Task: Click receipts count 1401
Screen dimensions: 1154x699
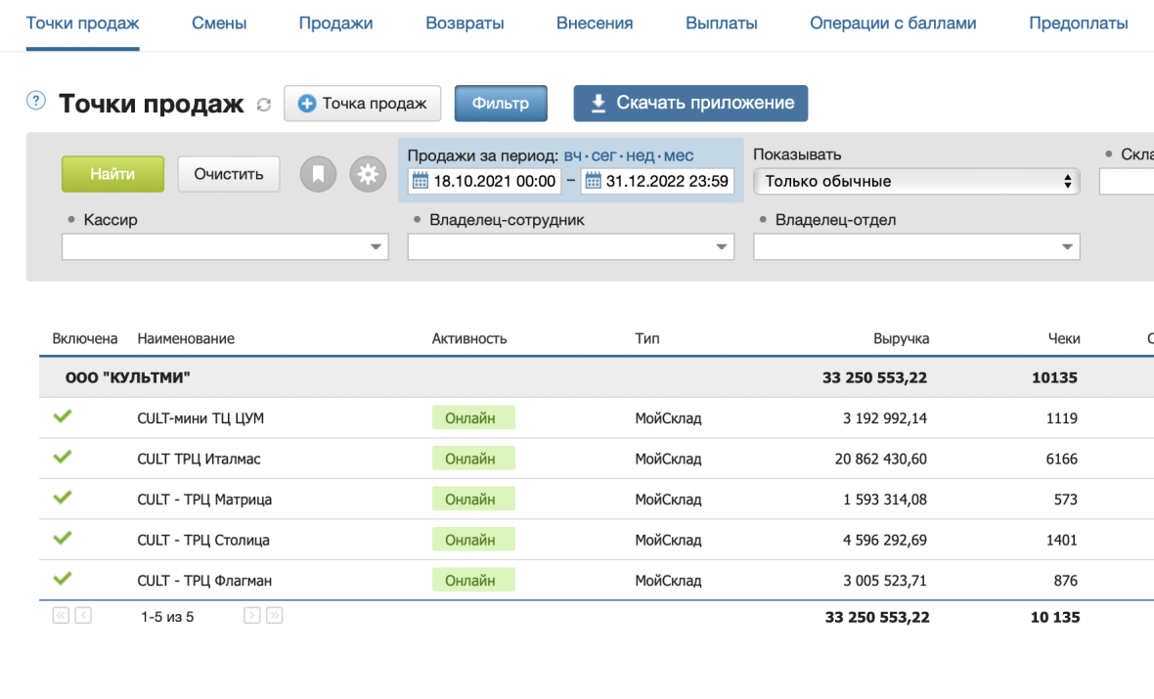Action: (x=1061, y=540)
